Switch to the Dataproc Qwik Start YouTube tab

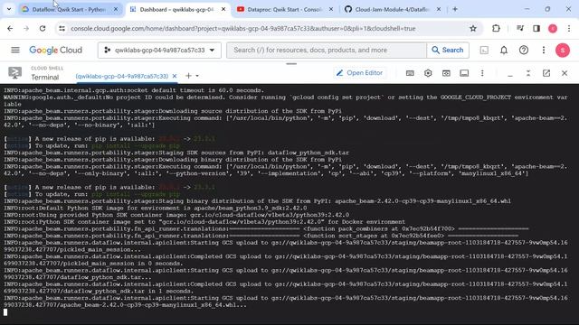click(x=284, y=9)
